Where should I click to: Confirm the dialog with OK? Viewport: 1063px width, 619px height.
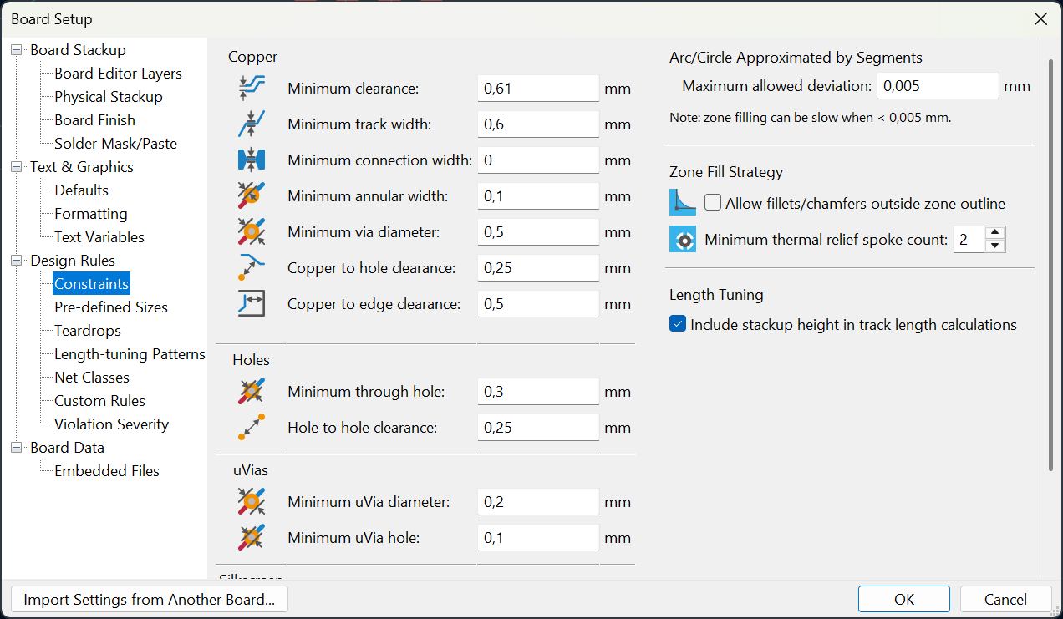(903, 599)
